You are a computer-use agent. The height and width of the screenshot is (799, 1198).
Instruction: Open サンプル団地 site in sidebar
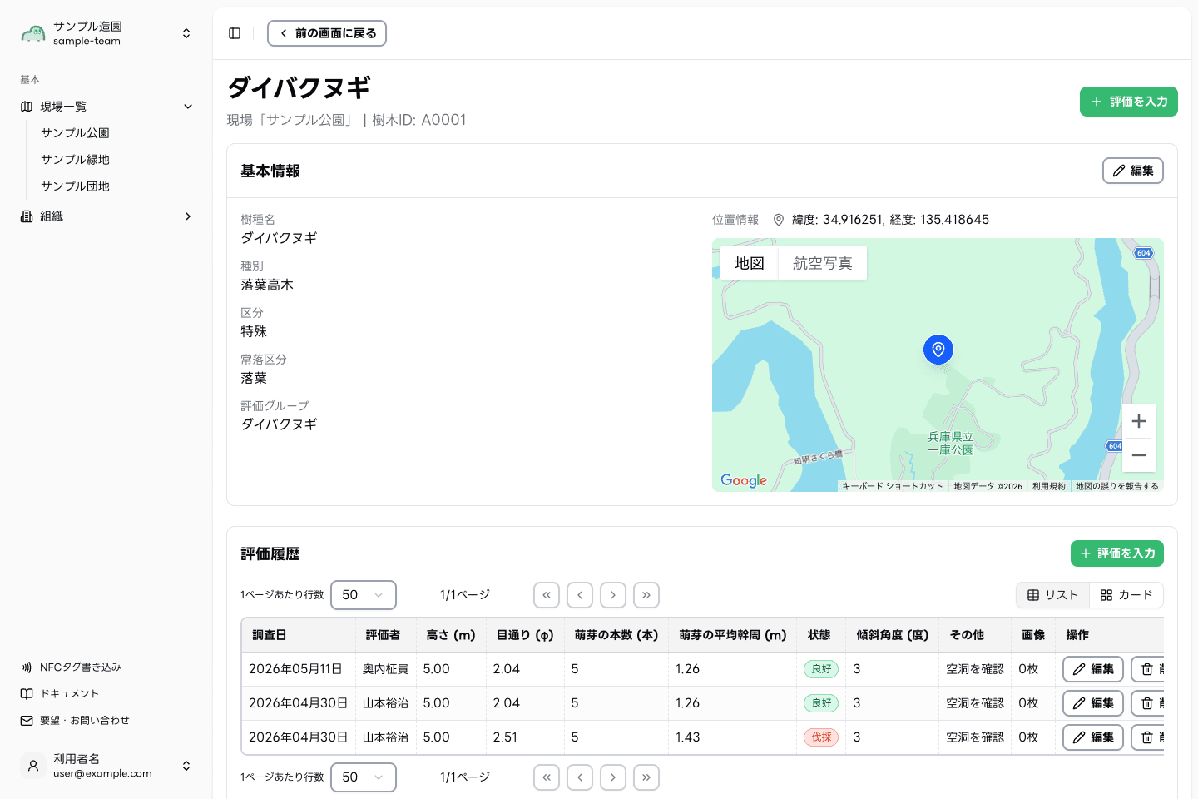pyautogui.click(x=75, y=186)
